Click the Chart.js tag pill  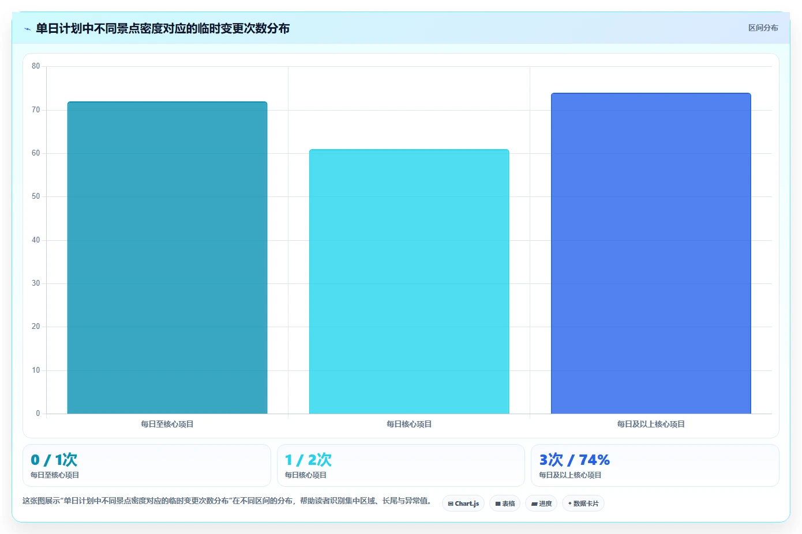463,503
